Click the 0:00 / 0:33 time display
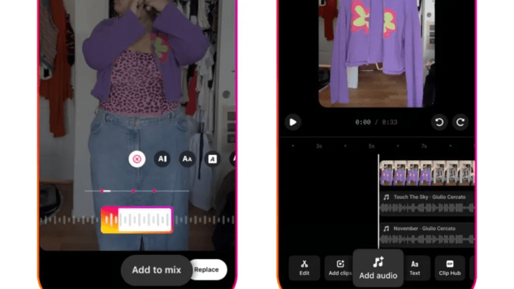Screen dimensions: 514x289 tap(376, 122)
